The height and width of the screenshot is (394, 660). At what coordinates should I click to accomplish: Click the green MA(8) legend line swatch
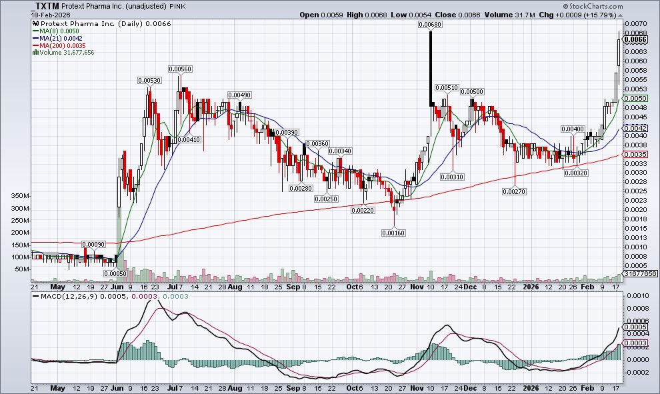point(36,31)
